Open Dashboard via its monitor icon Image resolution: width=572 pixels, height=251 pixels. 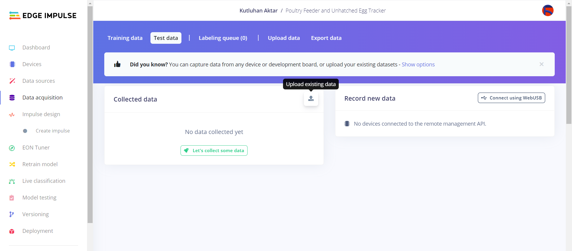click(12, 48)
